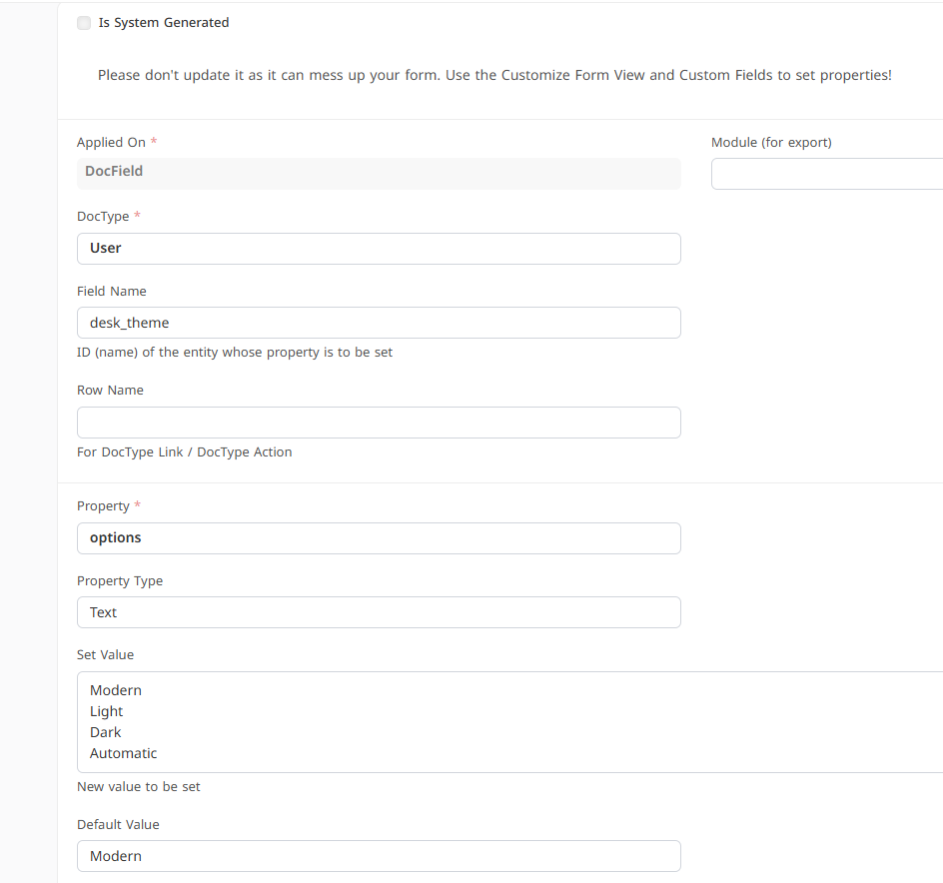Place cursor on the Automatic line in Set Value

click(x=123, y=753)
